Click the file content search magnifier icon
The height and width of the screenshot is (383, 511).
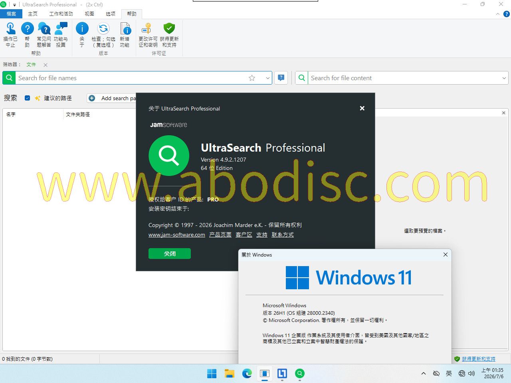tap(302, 78)
